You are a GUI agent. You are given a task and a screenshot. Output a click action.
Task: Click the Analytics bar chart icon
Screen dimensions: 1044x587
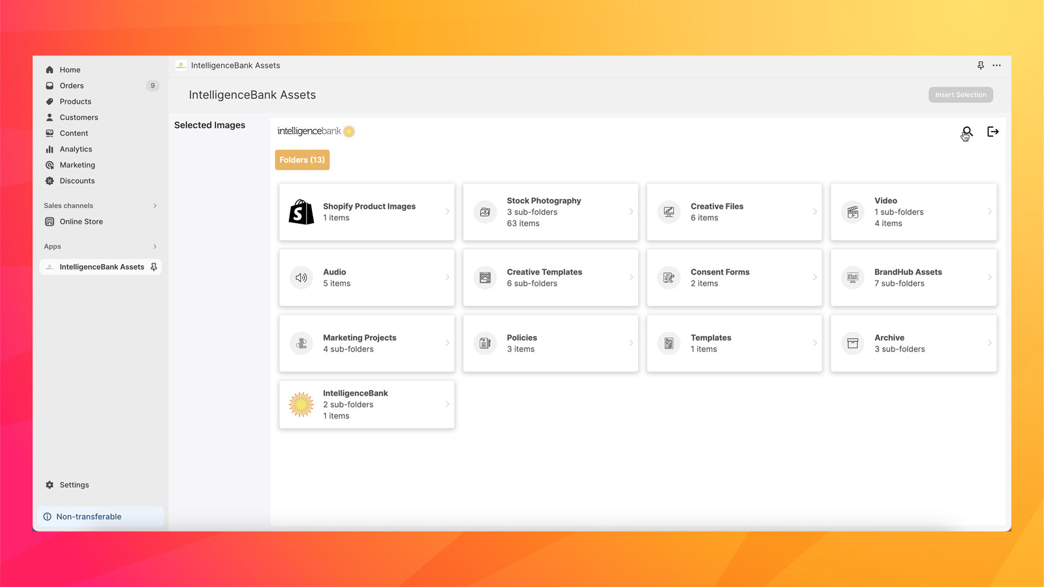(x=50, y=149)
